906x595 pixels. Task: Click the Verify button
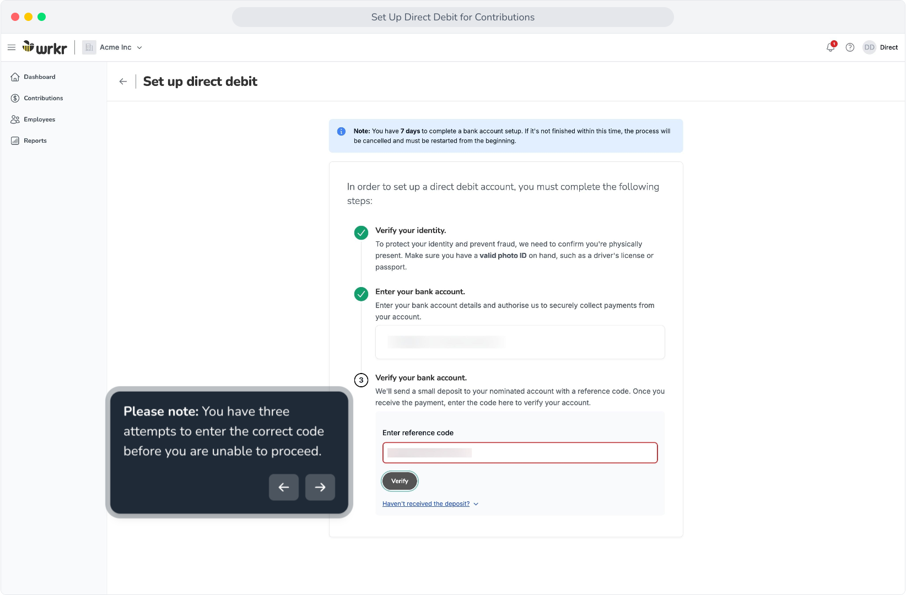point(400,481)
